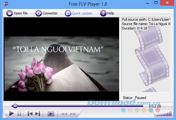Open the Converter tool
176x120 pixels.
(x=47, y=13)
